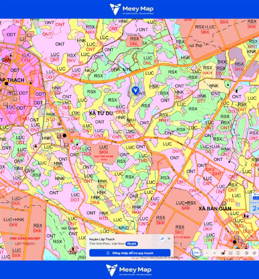Click the XÃ TỬ DU commune label
This screenshot has height=279, width=259.
pyautogui.click(x=101, y=113)
